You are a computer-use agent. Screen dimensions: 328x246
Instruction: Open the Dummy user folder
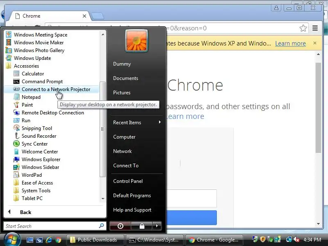[x=122, y=64]
